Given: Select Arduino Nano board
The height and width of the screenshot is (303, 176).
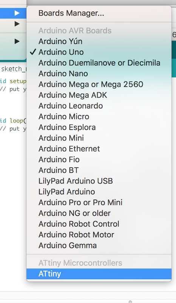Looking at the screenshot, I should point(99,73).
